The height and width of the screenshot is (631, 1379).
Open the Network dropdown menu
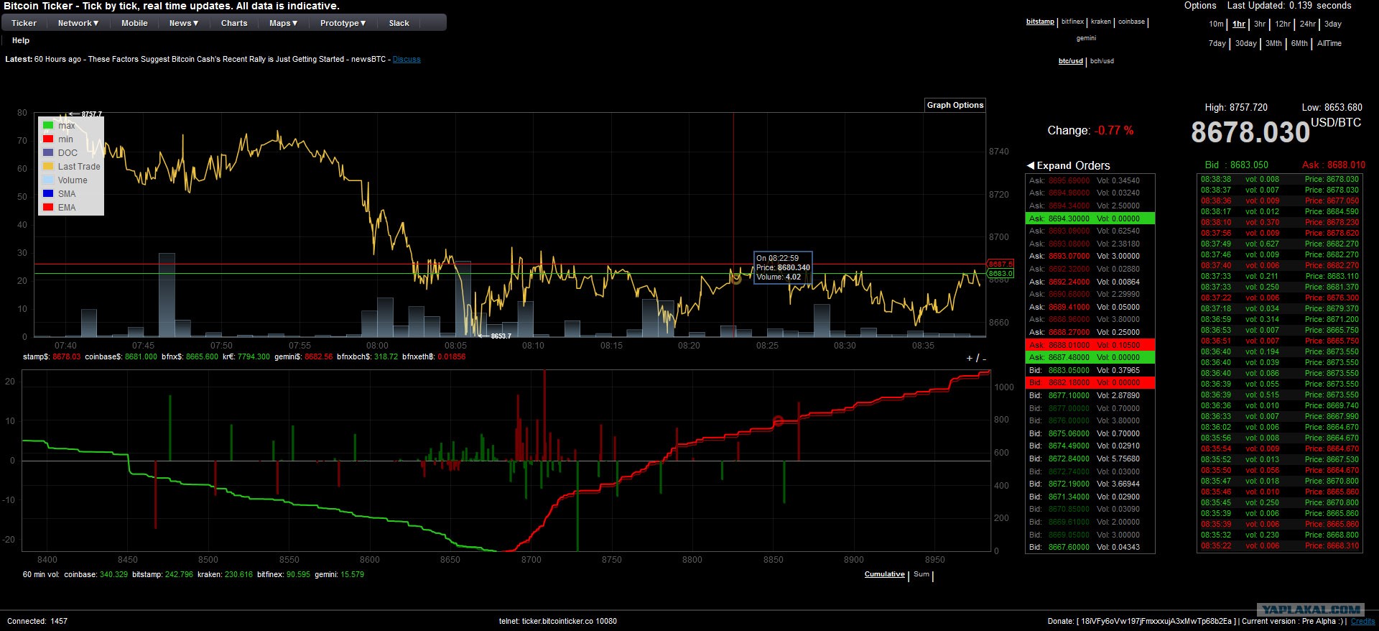(78, 23)
